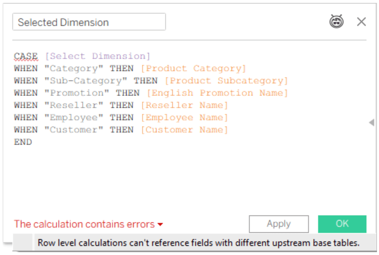Click the underlined CASE keyword

point(26,56)
